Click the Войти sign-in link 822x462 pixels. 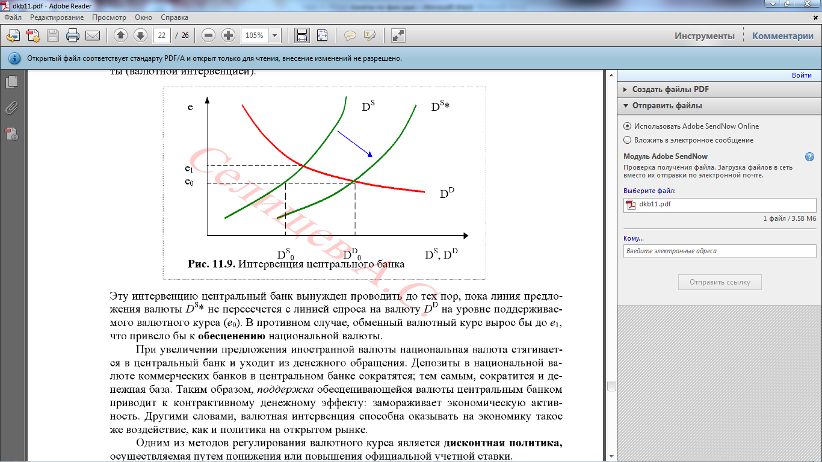click(802, 75)
